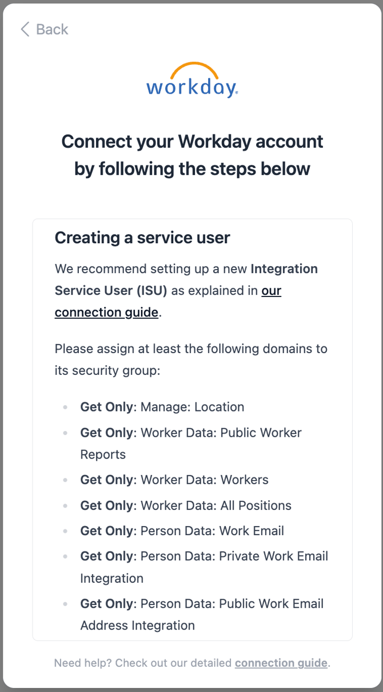Image resolution: width=383 pixels, height=692 pixels.
Task: Open the footer "connection guide" help link
Action: (281, 663)
